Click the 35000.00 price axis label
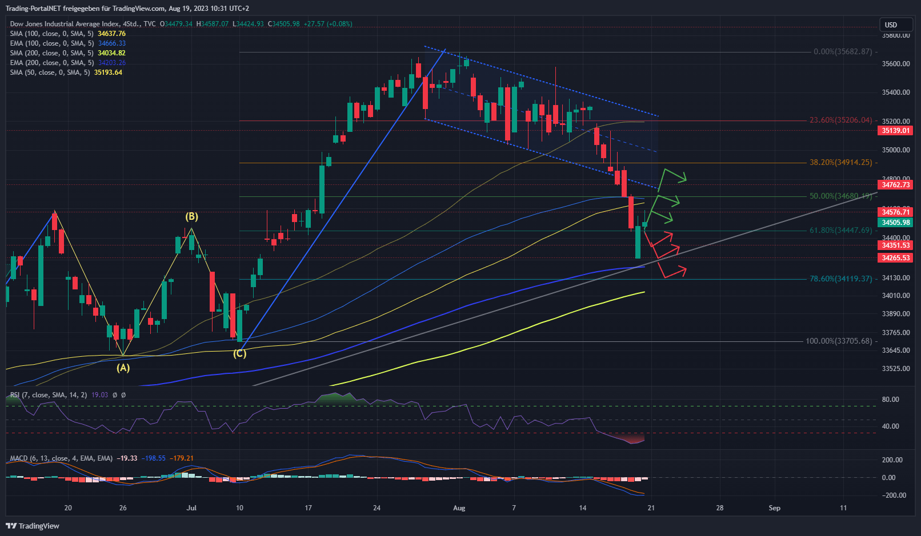 (x=896, y=151)
